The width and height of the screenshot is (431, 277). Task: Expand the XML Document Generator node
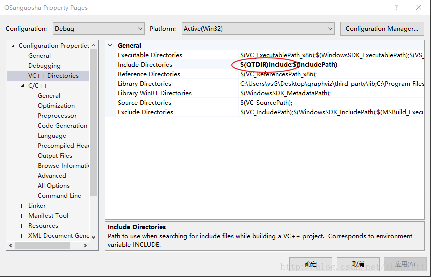click(22, 236)
